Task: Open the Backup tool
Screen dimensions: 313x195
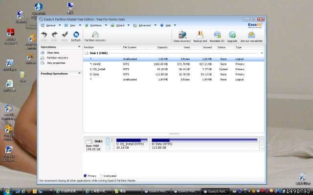Action: [200, 37]
